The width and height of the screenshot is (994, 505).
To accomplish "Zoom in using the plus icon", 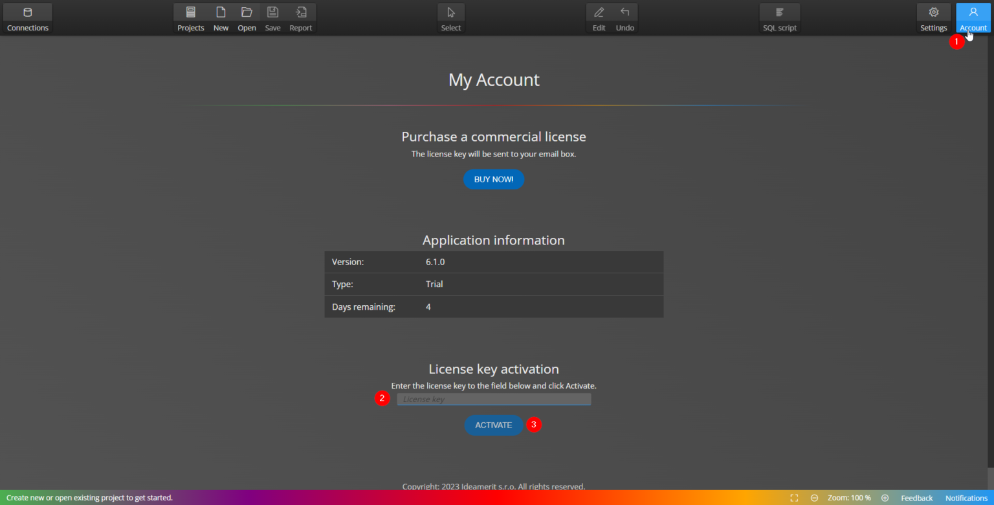I will pyautogui.click(x=885, y=498).
